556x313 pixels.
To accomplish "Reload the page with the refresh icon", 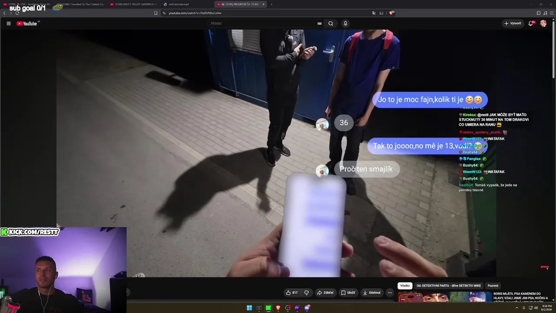I will 17,13.
